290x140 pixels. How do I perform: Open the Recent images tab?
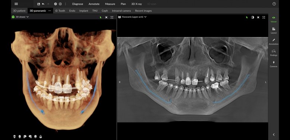point(144,11)
